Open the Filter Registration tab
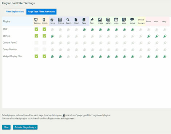Image resolution: width=171 pixels, height=134 pixels. point(15,12)
